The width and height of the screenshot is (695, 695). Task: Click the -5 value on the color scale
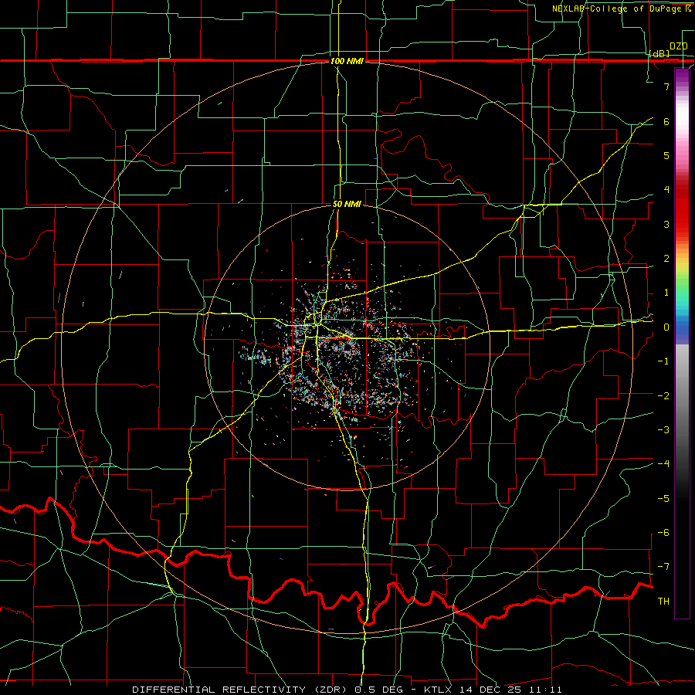coord(663,498)
